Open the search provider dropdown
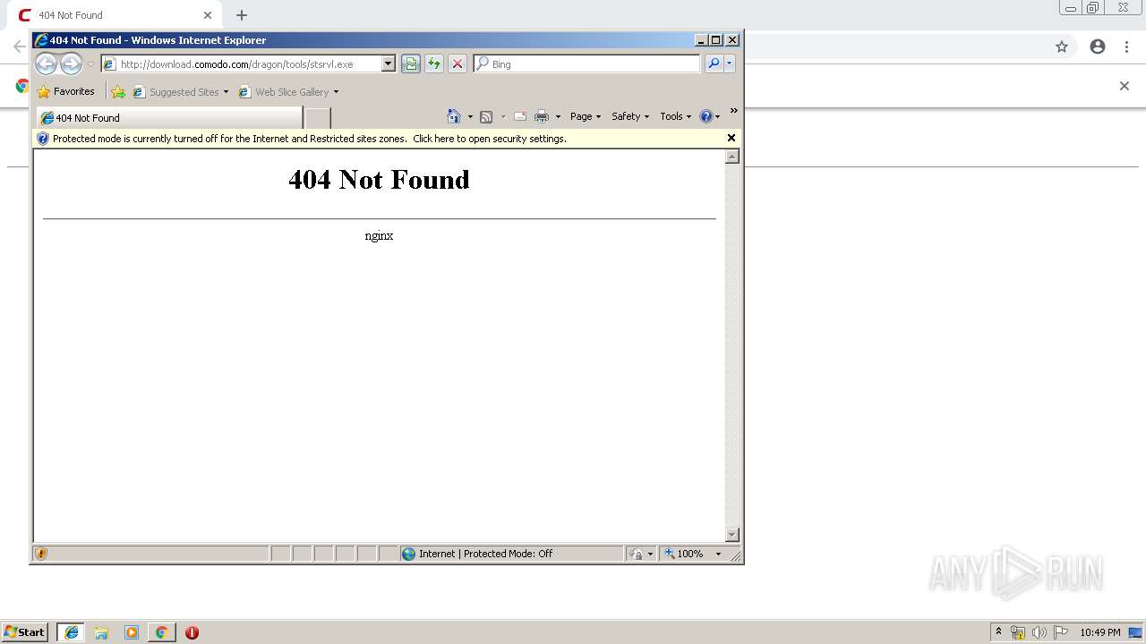Screen dimensions: 1146x644 pyautogui.click(x=730, y=64)
